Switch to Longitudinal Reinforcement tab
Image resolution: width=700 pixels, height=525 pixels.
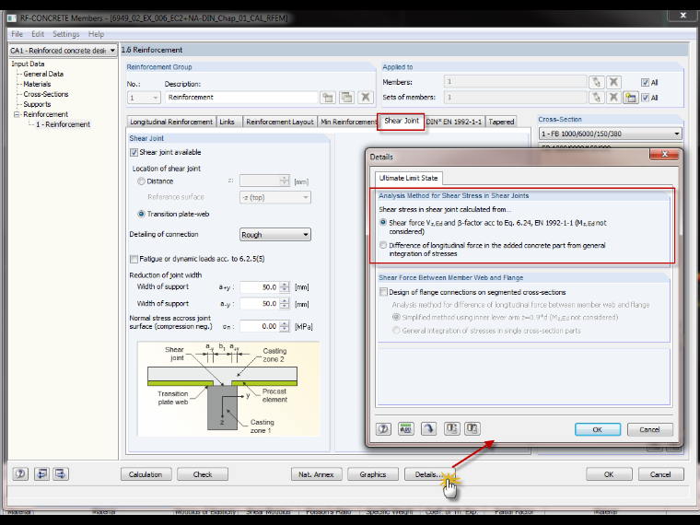click(171, 122)
